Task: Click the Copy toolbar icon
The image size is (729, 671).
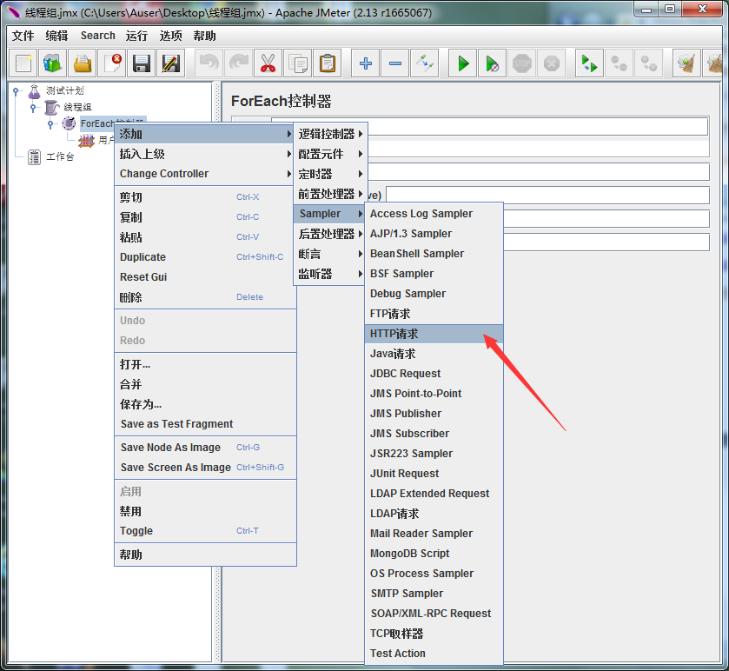Action: [297, 63]
